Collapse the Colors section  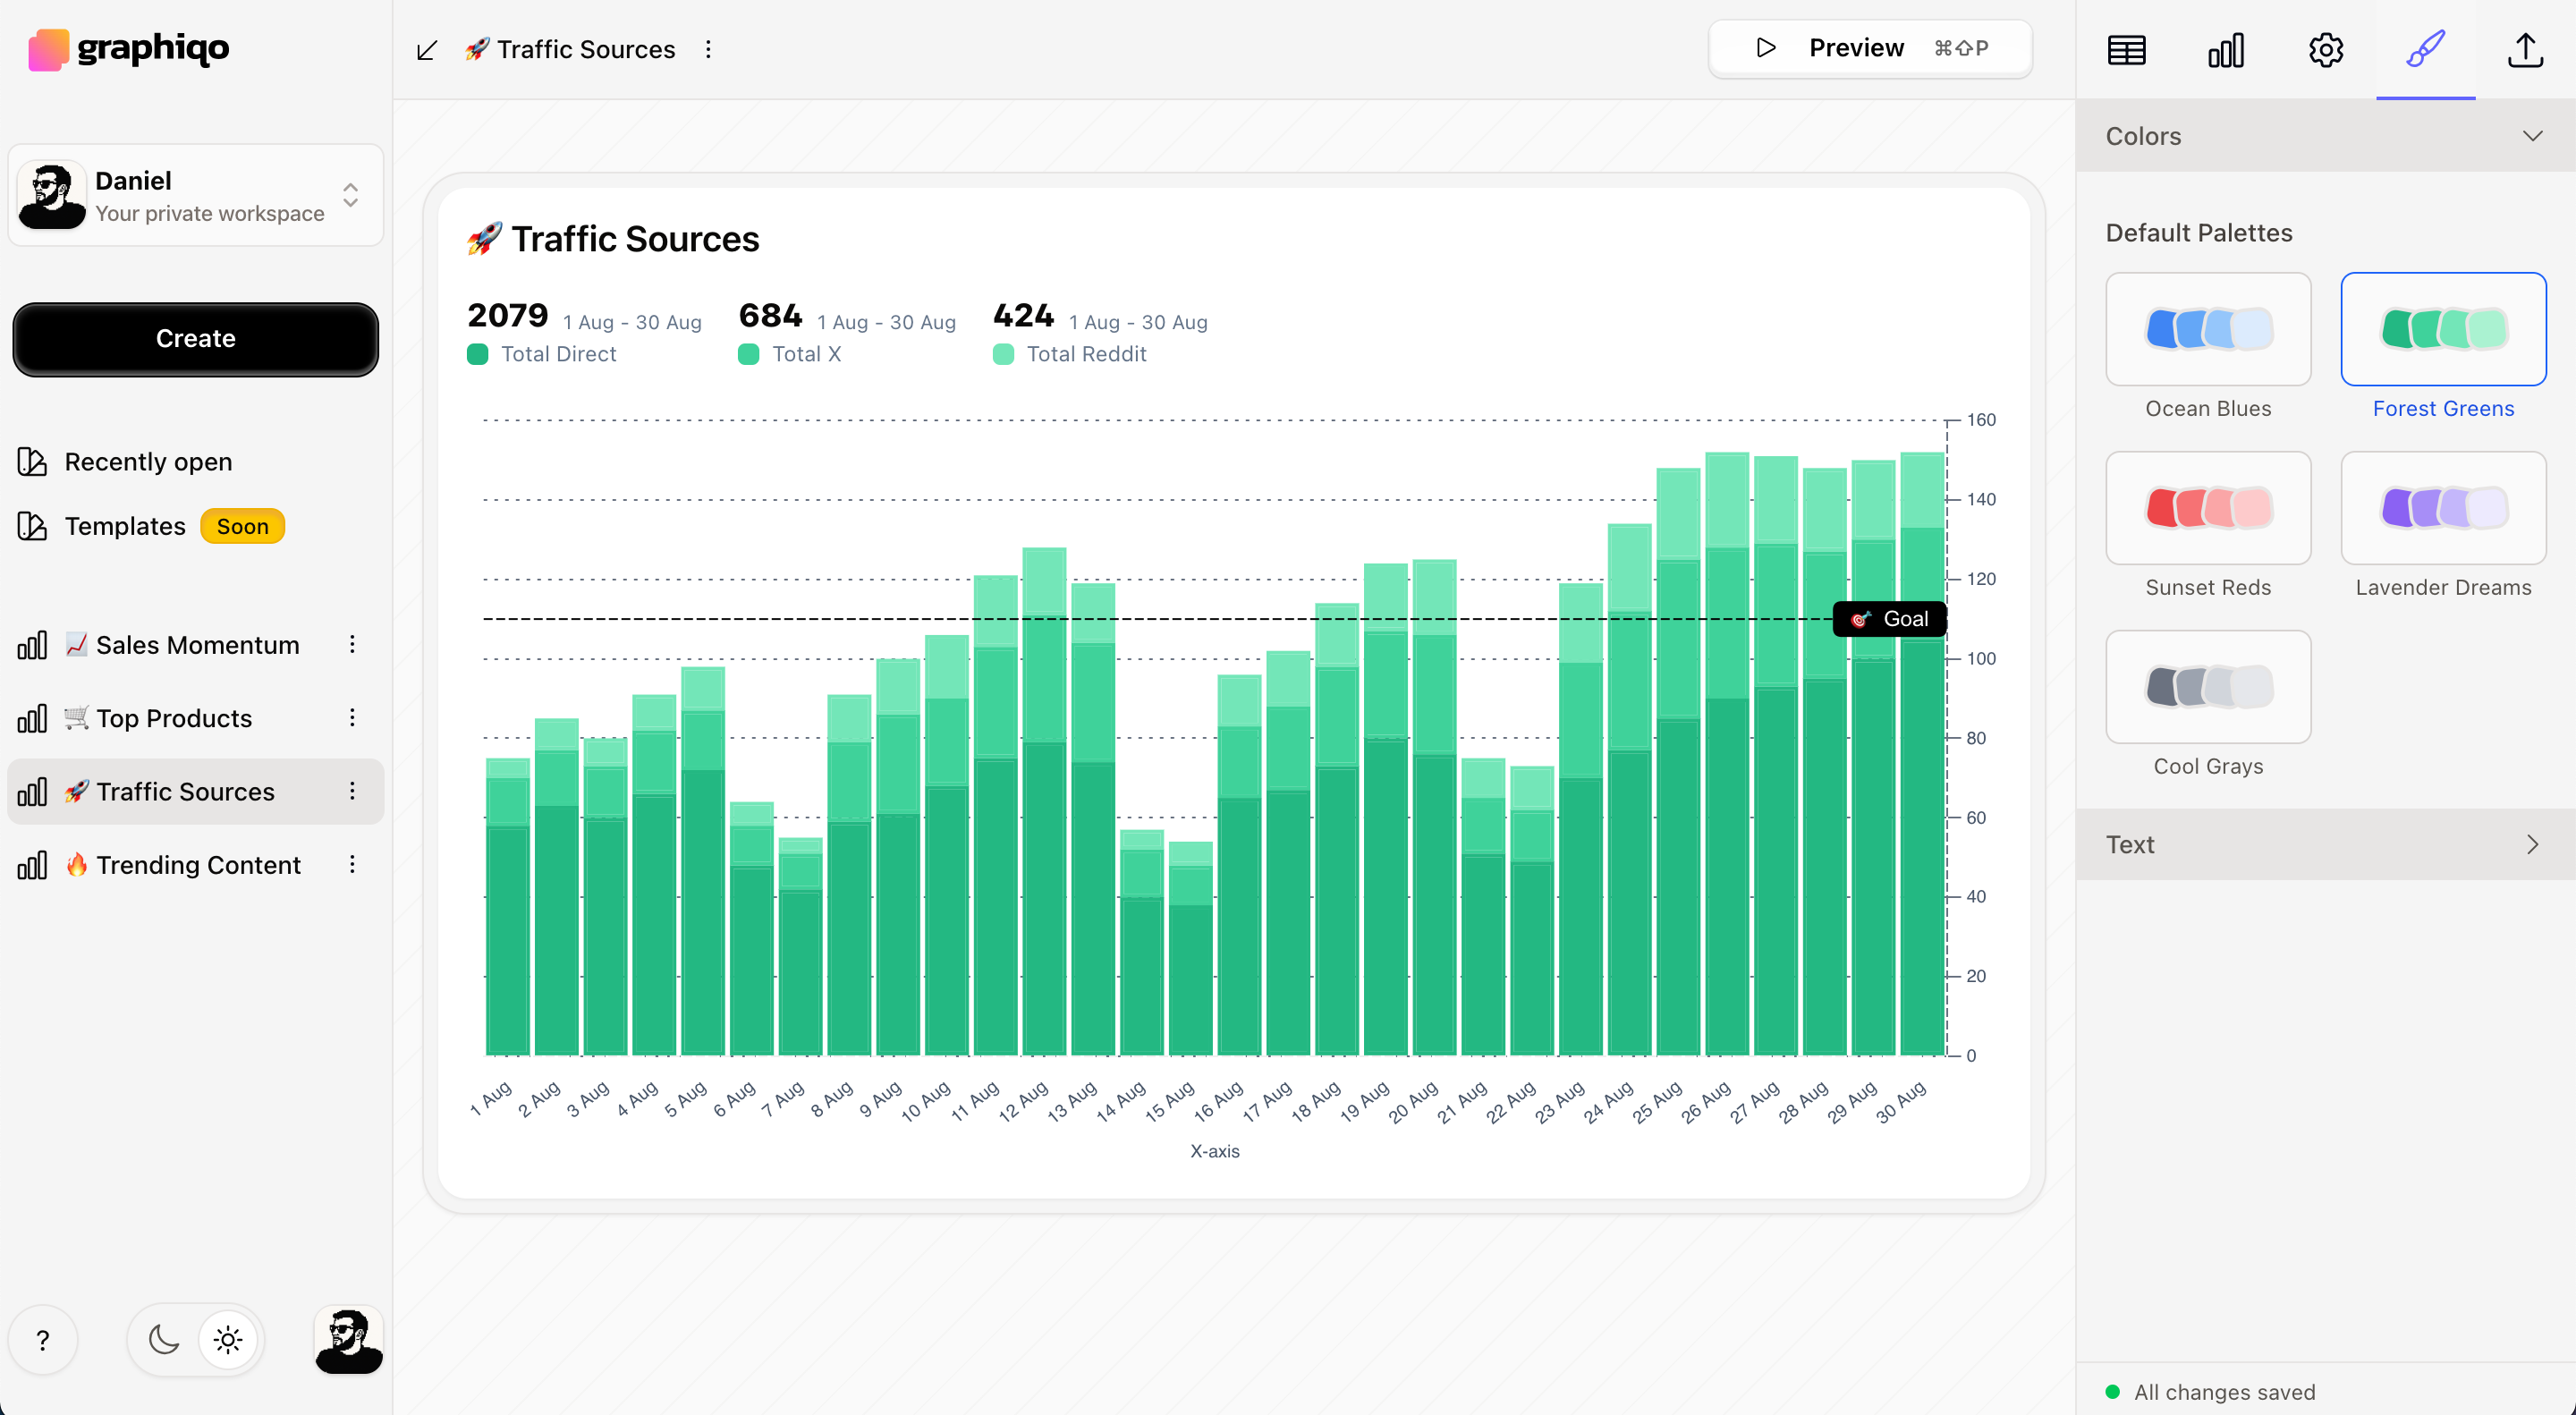pos(2533,136)
